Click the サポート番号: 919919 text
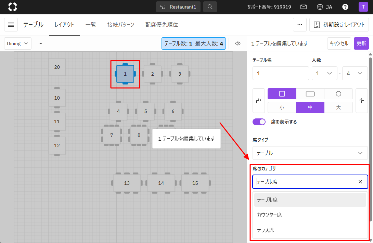 [269, 7]
